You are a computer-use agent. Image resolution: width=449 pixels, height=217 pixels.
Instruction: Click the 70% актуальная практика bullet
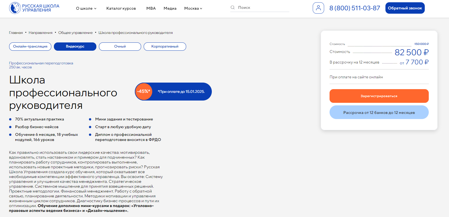point(39,119)
